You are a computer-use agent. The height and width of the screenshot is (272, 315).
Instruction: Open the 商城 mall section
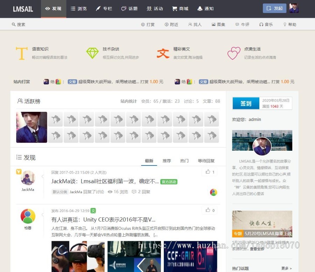(x=180, y=8)
